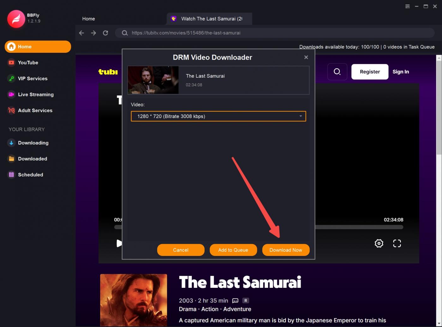Click The Last Samurai poster image

tap(134, 300)
